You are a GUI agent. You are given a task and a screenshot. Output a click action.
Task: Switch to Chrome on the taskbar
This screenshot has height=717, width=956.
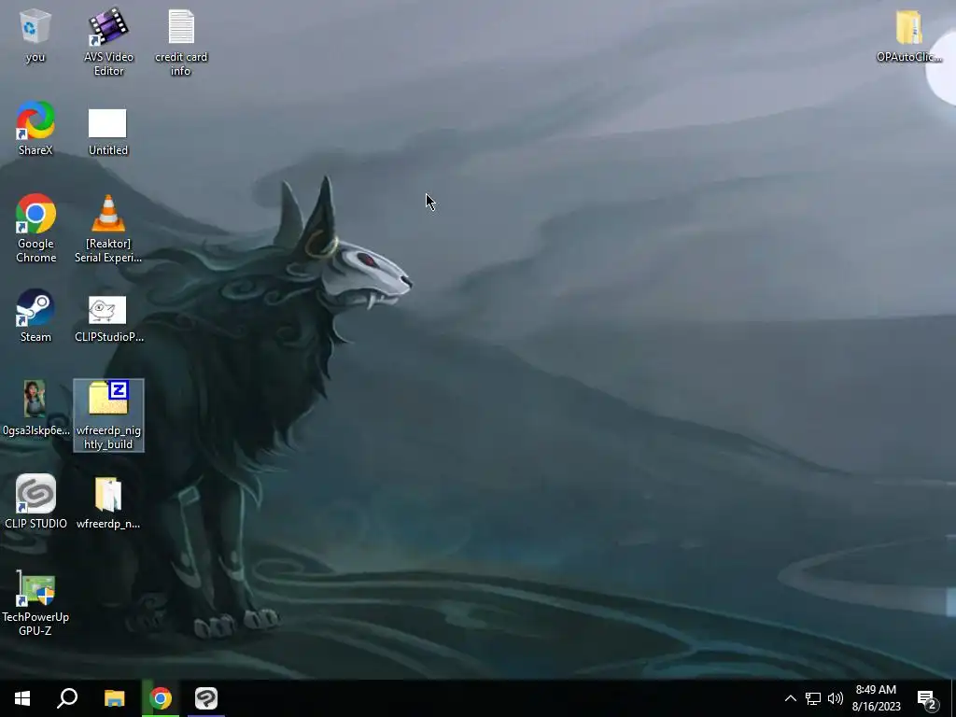(161, 698)
